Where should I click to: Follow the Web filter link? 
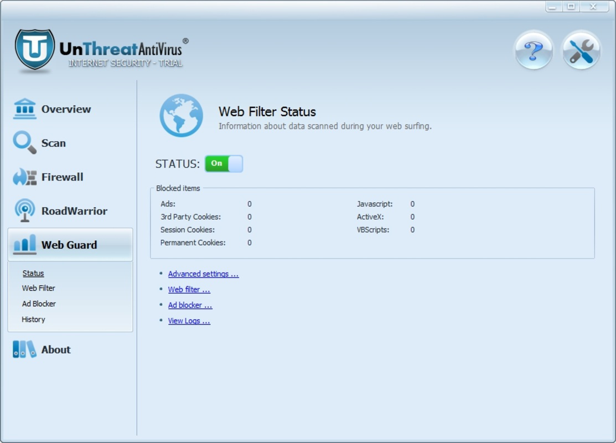tap(189, 289)
